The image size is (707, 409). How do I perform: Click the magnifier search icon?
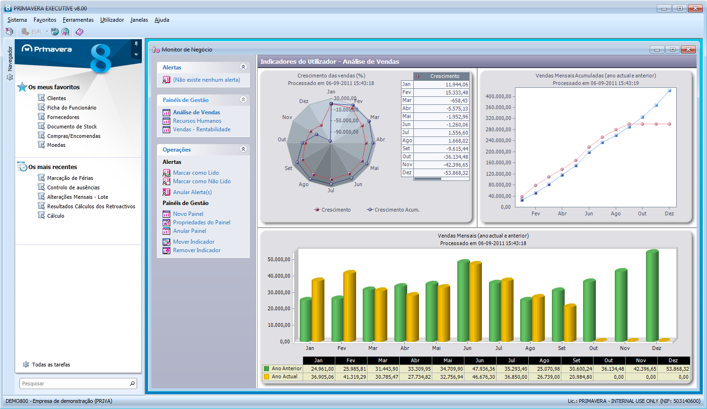(x=132, y=383)
